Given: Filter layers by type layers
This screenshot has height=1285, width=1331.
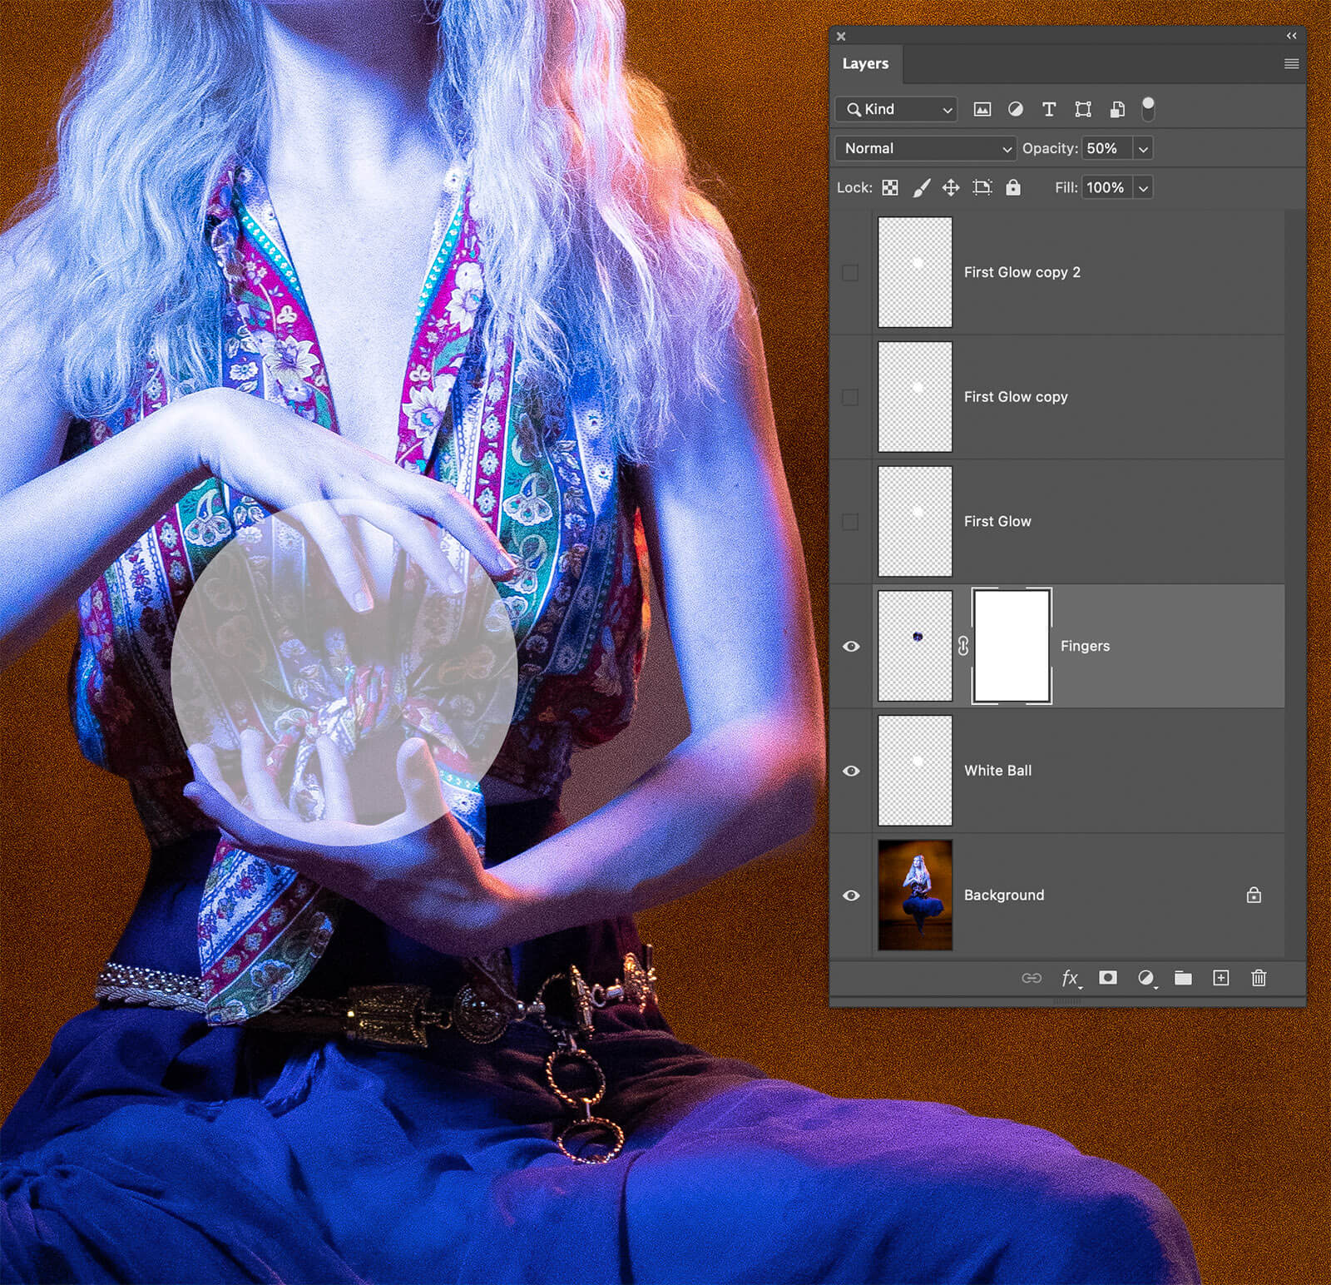Looking at the screenshot, I should click(1049, 109).
